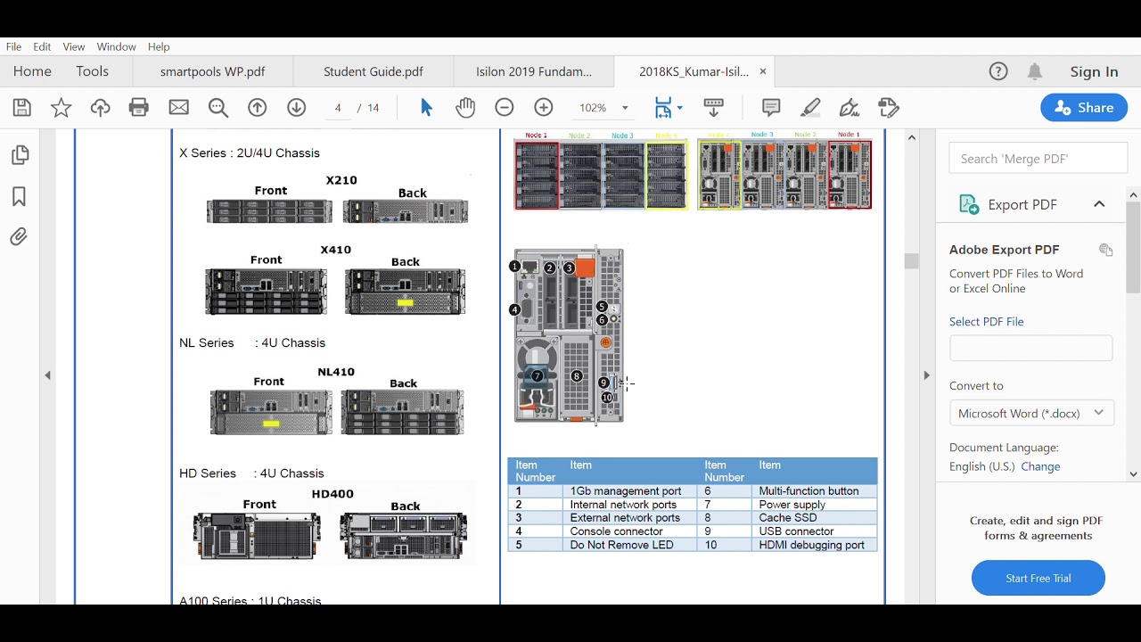The width and height of the screenshot is (1141, 642).
Task: Click the Start Free Trial button
Action: [x=1038, y=578]
